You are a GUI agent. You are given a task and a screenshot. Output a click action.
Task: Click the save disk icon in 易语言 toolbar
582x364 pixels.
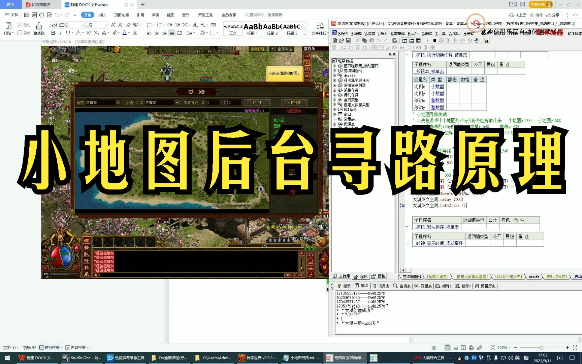(348, 40)
